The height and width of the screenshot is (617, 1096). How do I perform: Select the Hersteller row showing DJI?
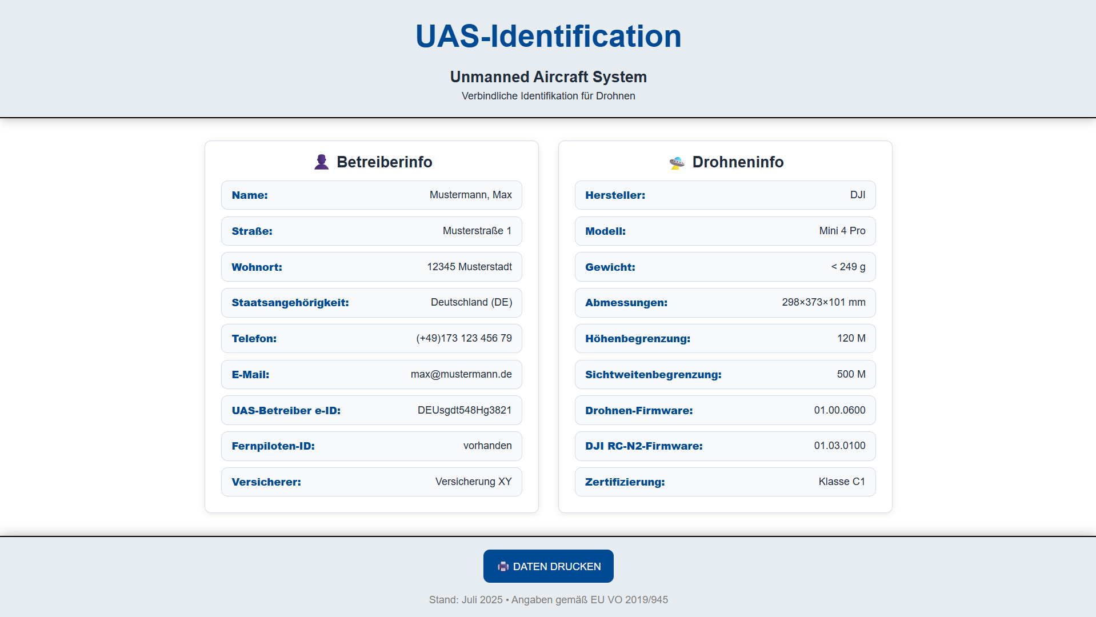[725, 195]
